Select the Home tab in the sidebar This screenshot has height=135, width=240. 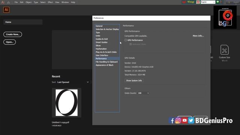(x=23, y=22)
